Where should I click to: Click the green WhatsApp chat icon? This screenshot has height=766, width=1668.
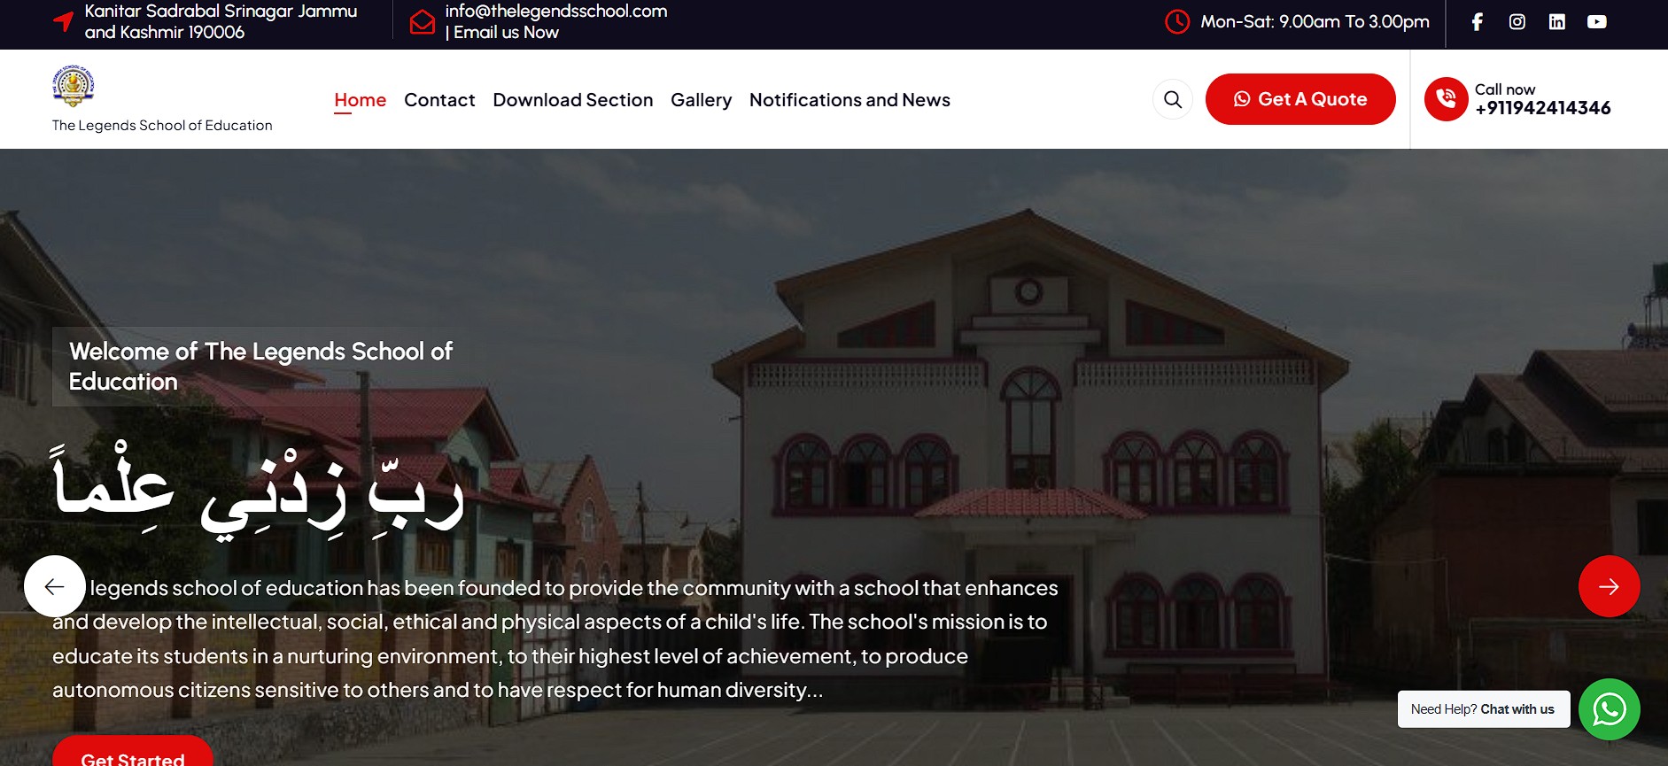(1609, 709)
